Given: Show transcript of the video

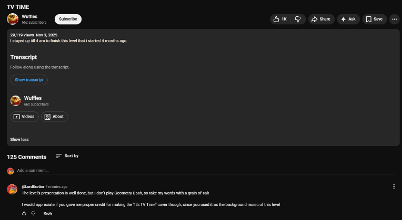Looking at the screenshot, I should click(29, 80).
